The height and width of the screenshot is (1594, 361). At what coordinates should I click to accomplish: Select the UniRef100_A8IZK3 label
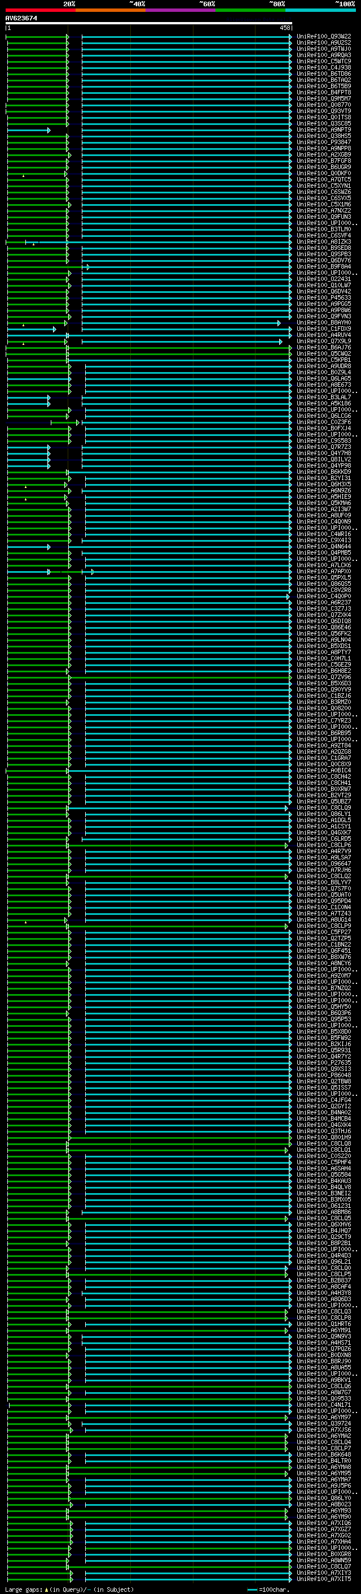pos(324,242)
